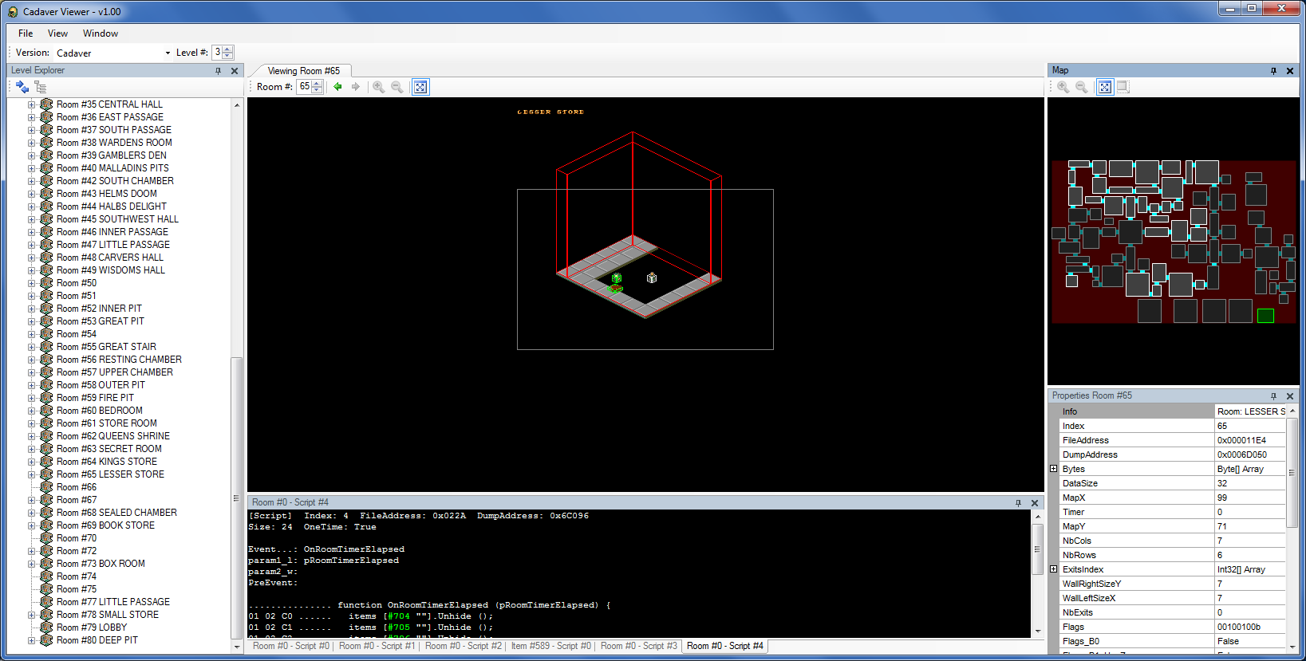Click the Room #60 BEDROOM node icon
The height and width of the screenshot is (661, 1306).
46,411
